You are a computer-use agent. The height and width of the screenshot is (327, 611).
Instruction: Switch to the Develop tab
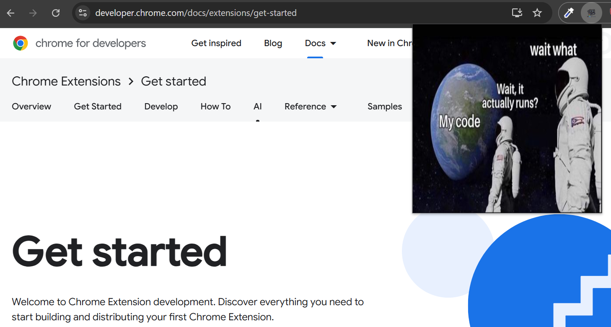tap(161, 106)
